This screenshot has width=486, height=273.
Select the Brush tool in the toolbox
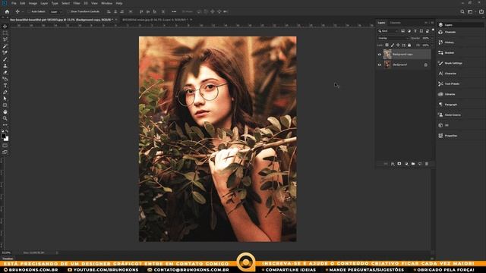(5, 59)
